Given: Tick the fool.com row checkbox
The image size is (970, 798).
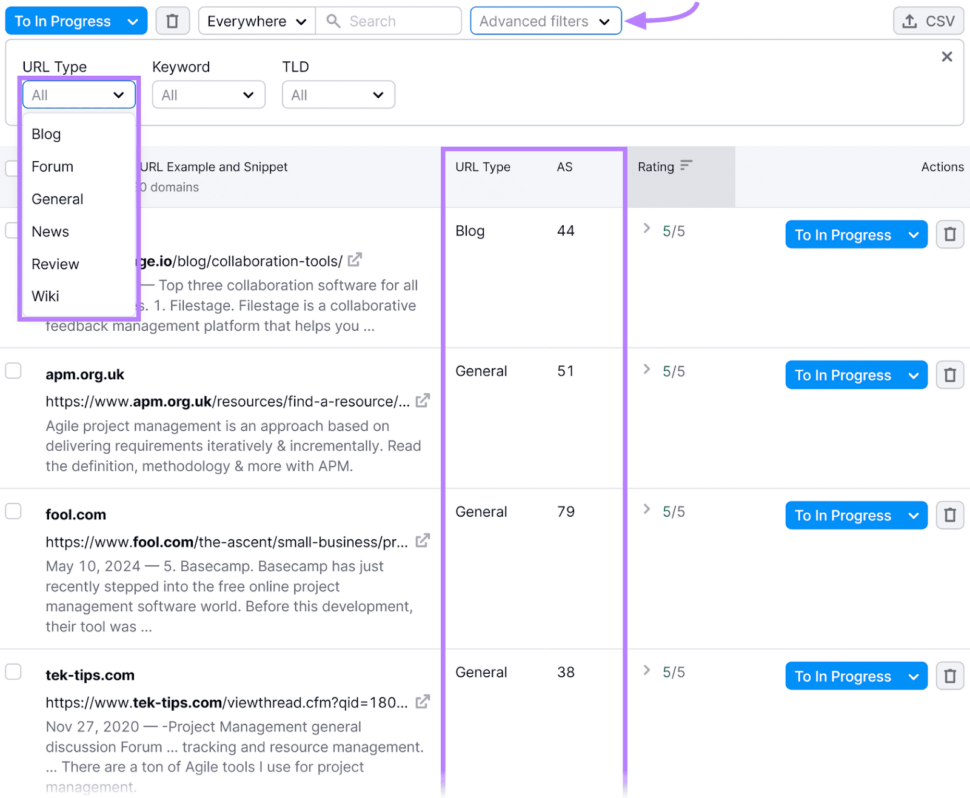Looking at the screenshot, I should (x=13, y=511).
